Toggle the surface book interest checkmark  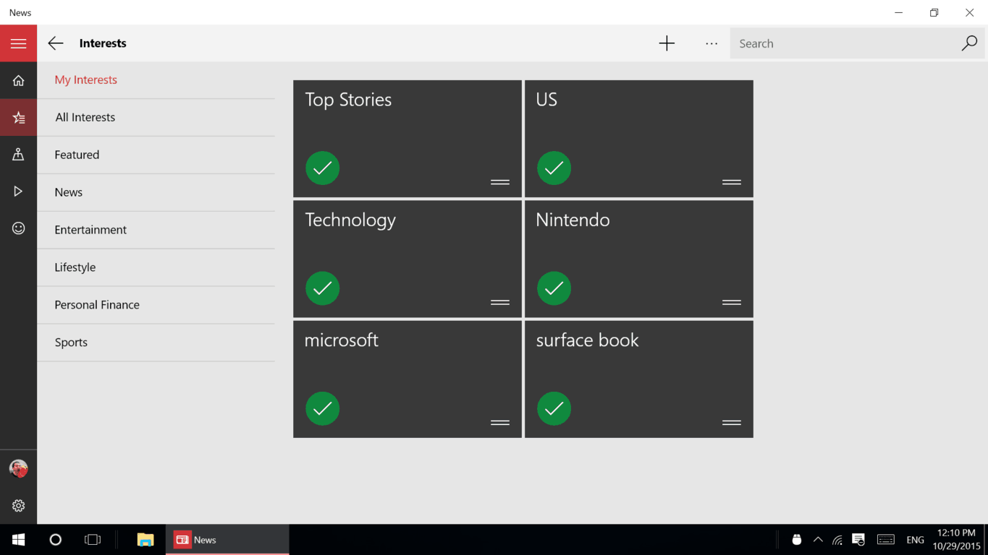click(554, 408)
